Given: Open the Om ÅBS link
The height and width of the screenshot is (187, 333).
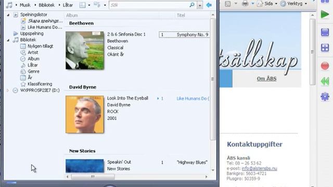Looking at the screenshot, I should tap(266, 78).
